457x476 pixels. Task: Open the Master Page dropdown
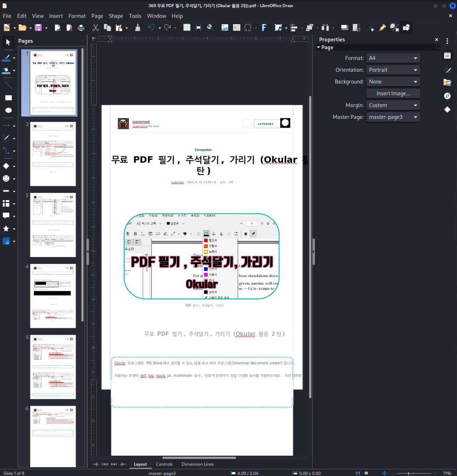(393, 117)
